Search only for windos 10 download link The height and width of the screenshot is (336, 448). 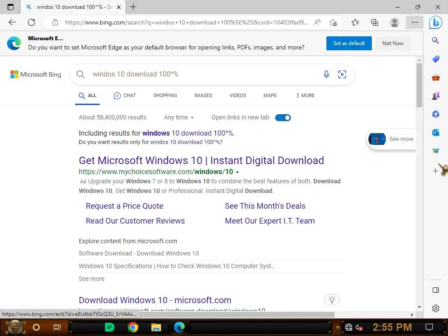[185, 142]
